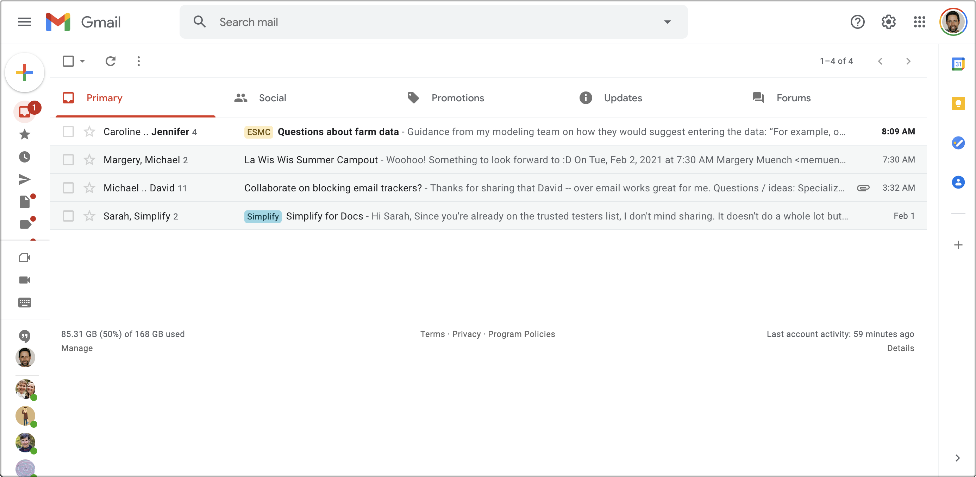Open the Snoozed mail folder
This screenshot has height=477, width=976.
click(x=25, y=157)
